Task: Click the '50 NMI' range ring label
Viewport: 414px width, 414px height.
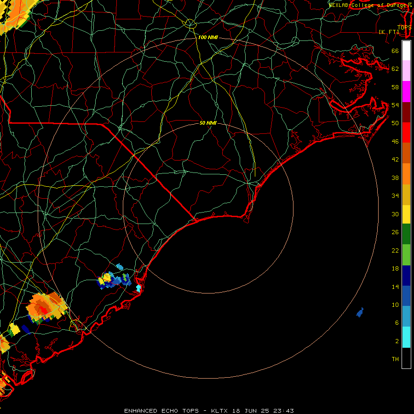Action: click(x=208, y=123)
